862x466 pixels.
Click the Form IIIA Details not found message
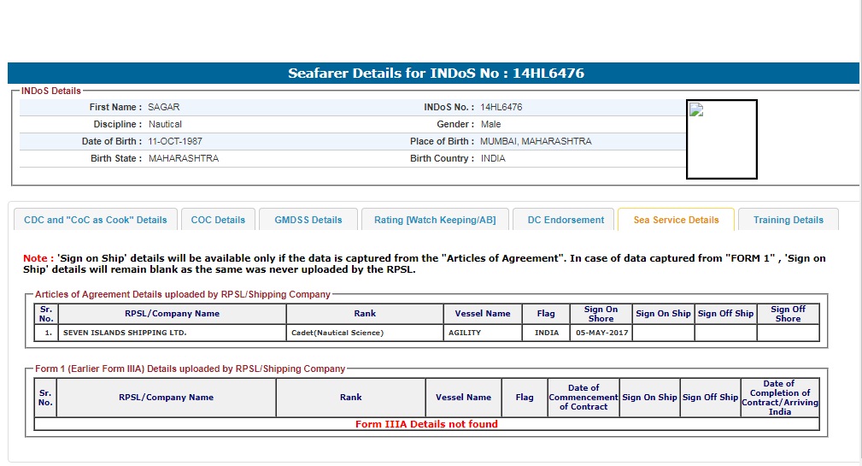point(426,424)
